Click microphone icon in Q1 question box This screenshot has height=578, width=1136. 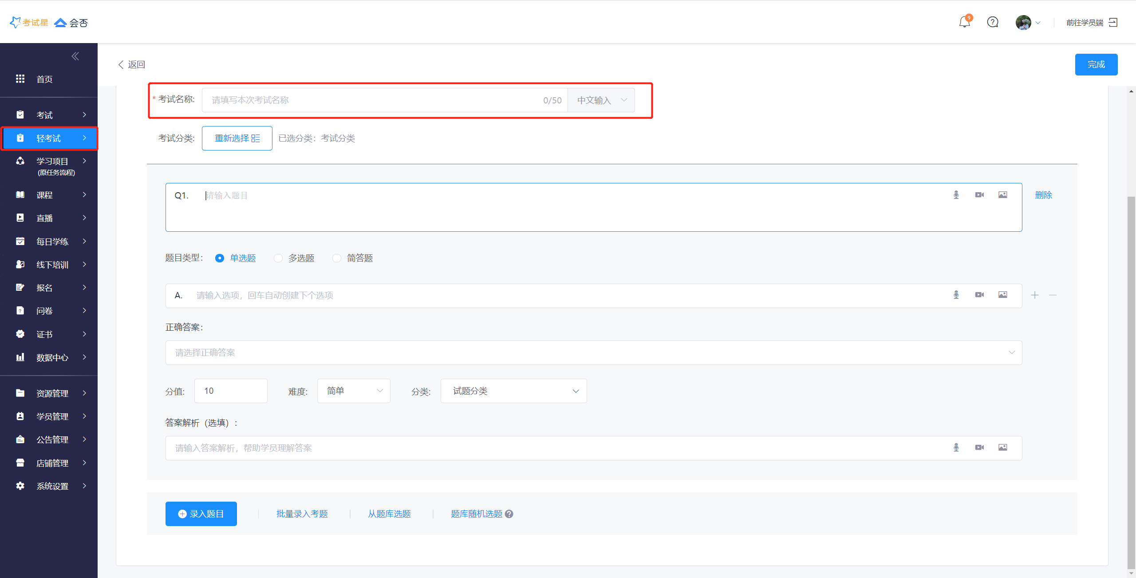click(956, 195)
